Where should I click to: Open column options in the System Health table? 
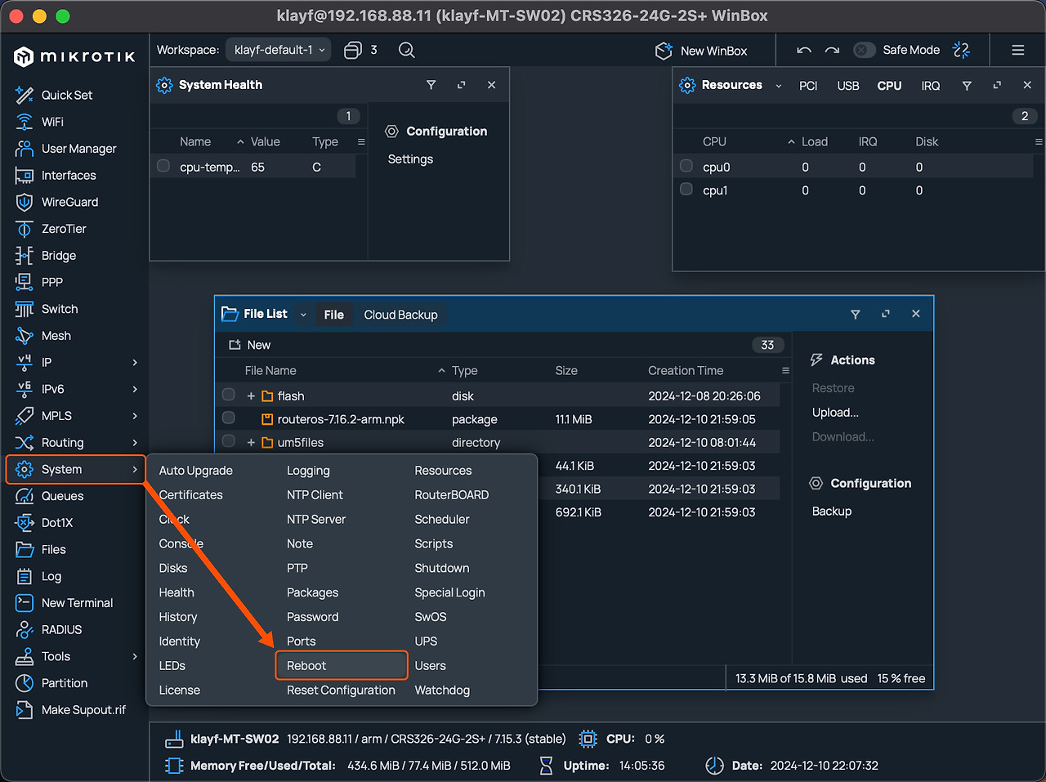[361, 141]
